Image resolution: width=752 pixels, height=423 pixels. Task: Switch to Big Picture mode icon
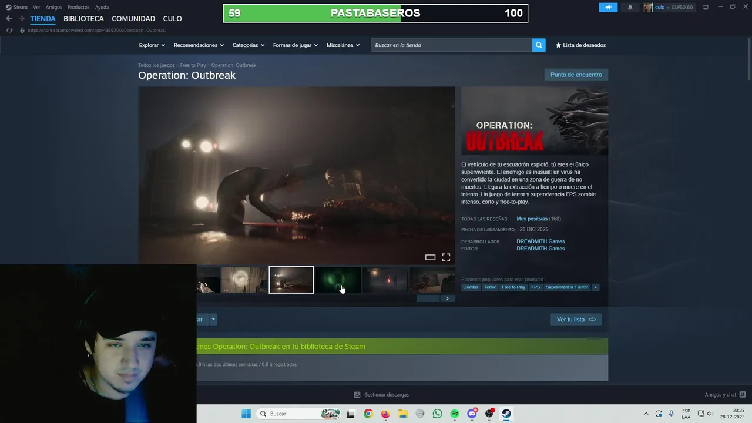[706, 7]
